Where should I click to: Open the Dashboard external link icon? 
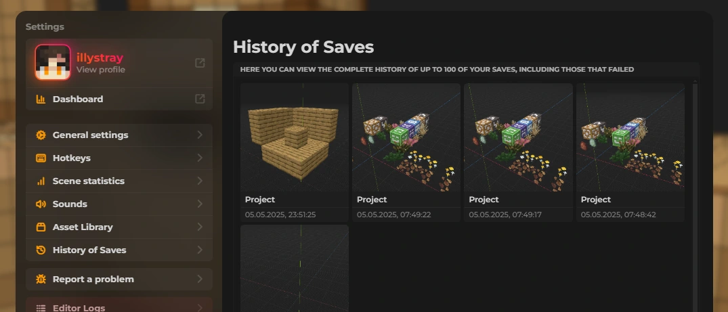tap(200, 99)
